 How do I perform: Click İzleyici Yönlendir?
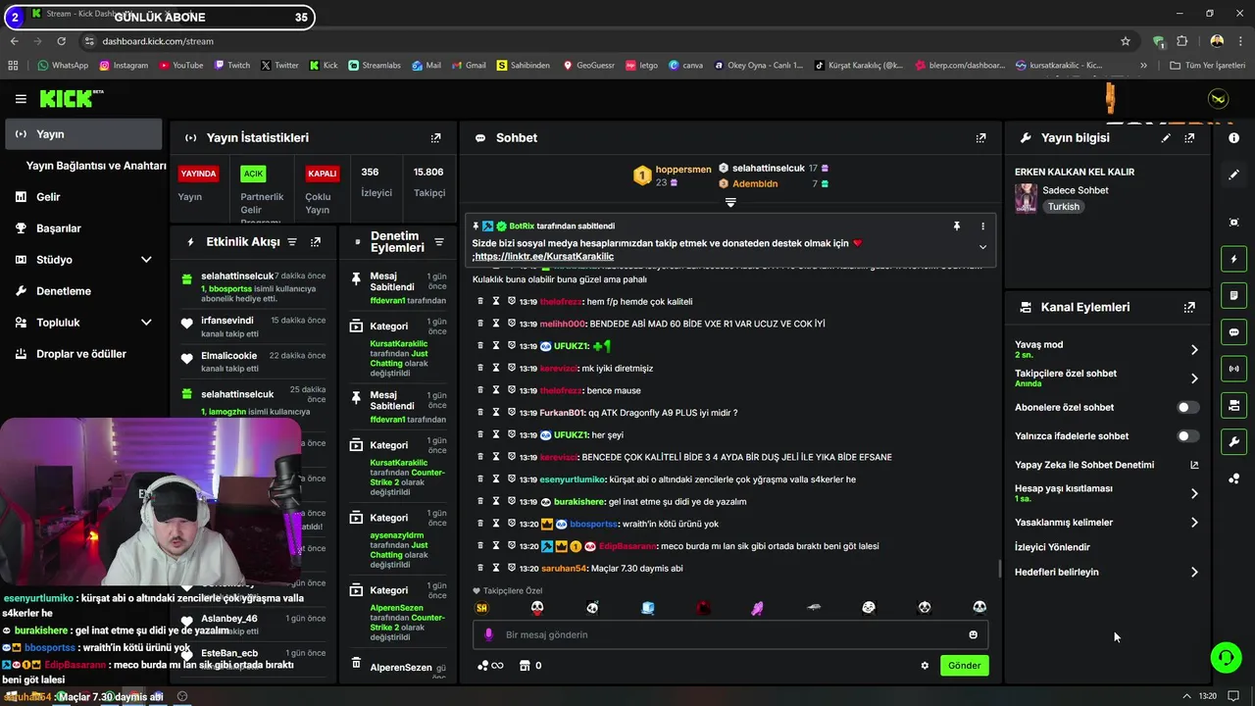1052,547
